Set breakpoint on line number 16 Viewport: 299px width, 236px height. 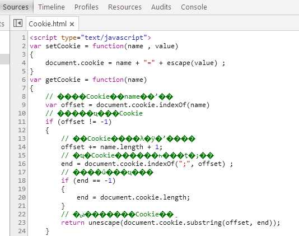click(x=22, y=164)
